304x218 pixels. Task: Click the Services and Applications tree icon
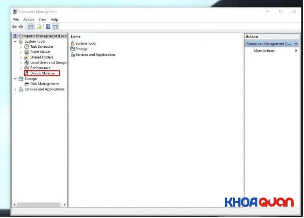click(21, 89)
